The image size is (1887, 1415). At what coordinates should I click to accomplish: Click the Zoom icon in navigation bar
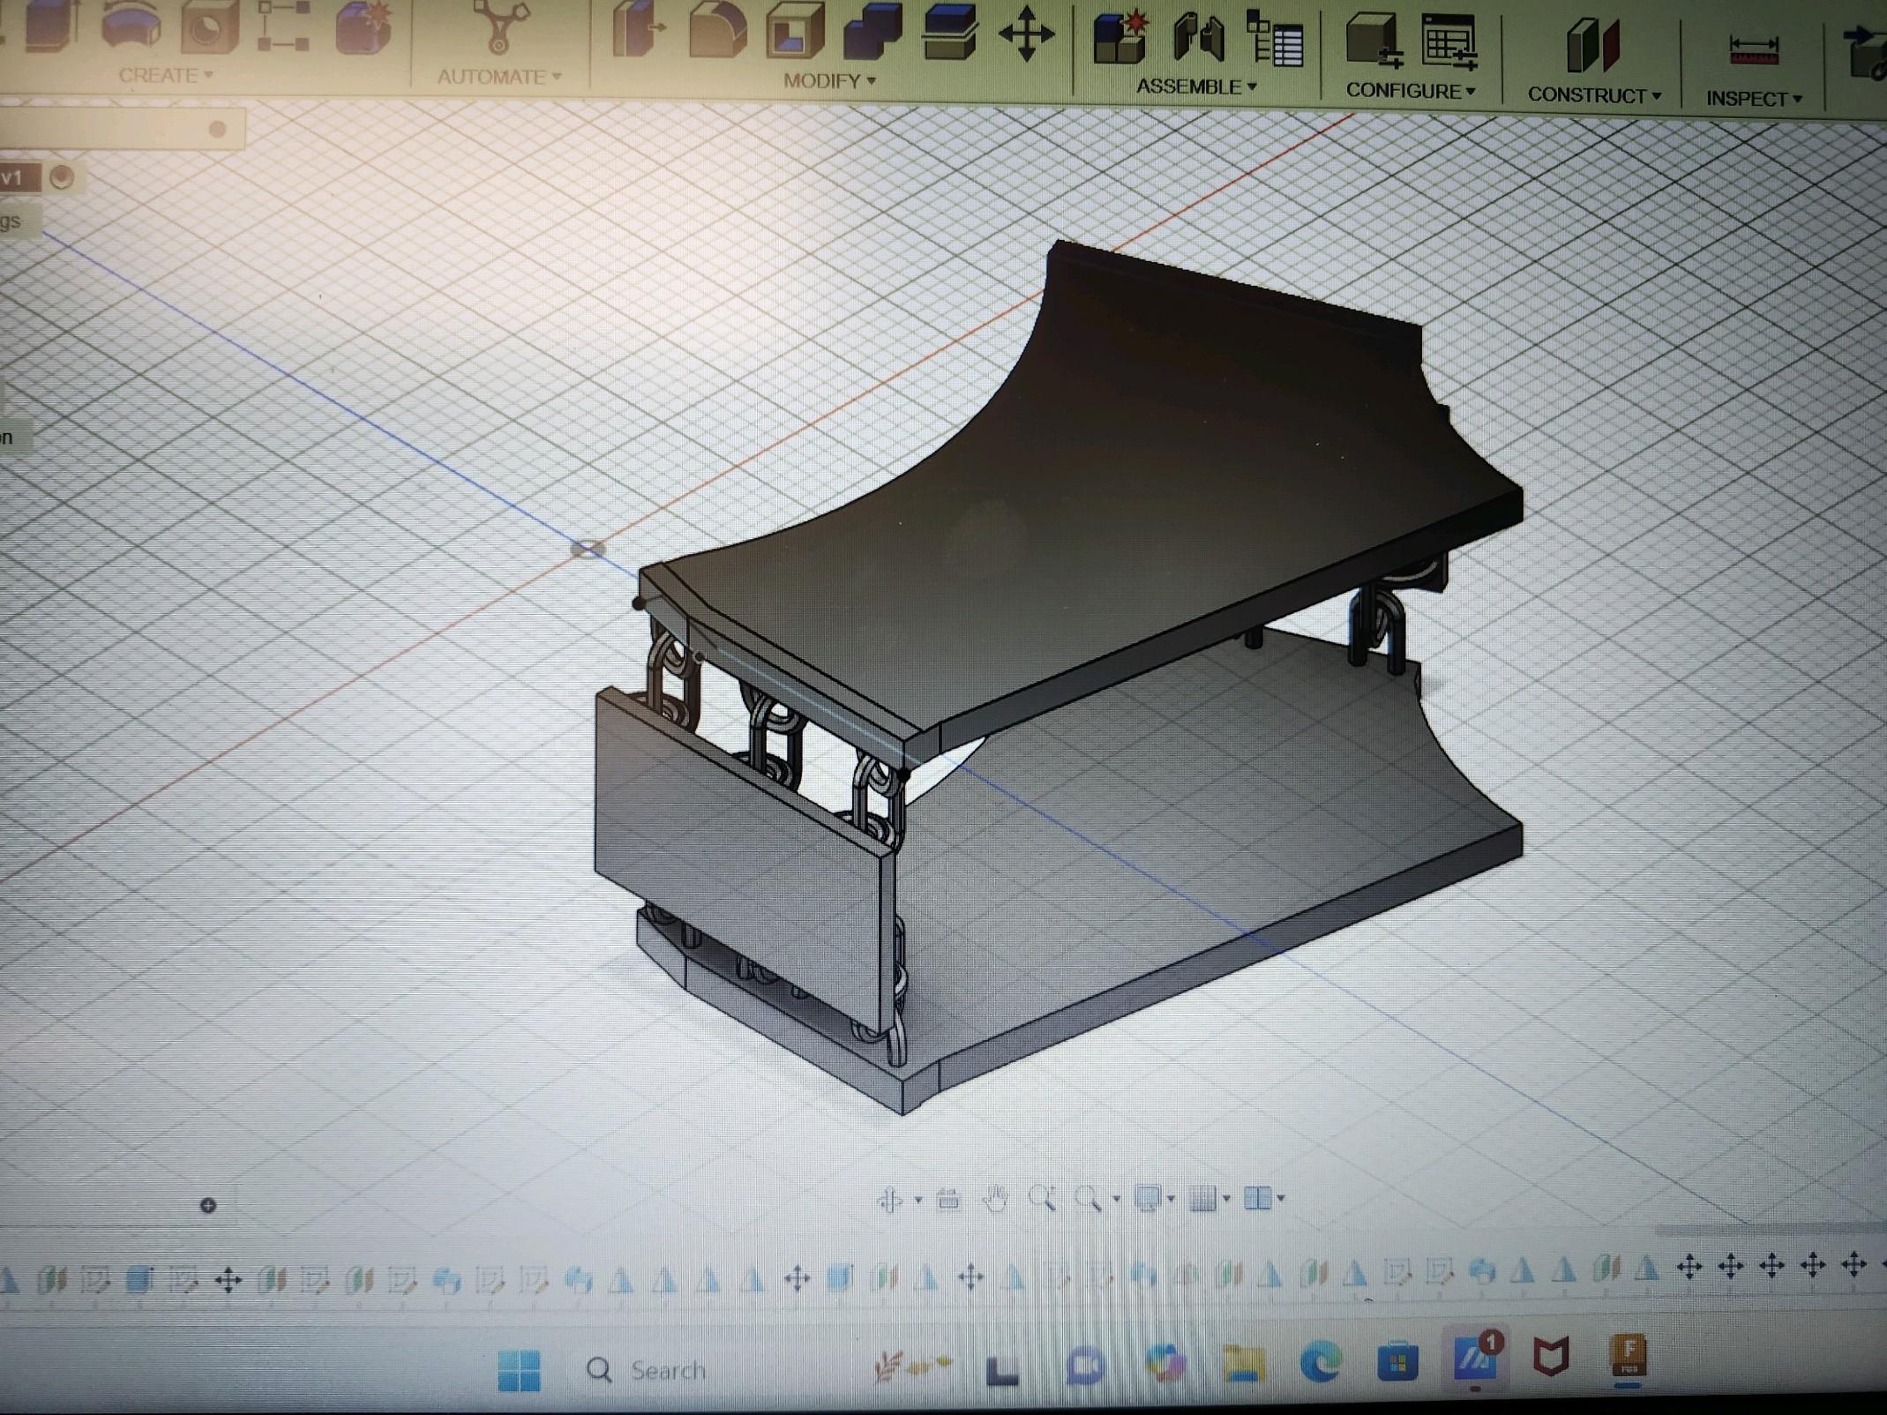pyautogui.click(x=1043, y=1199)
